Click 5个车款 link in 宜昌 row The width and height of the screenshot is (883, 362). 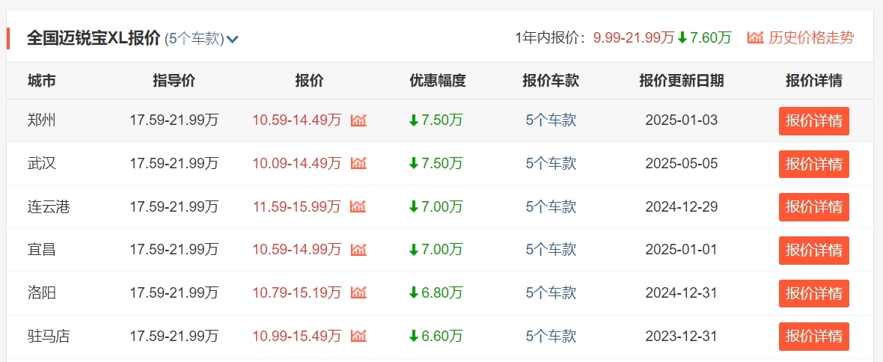coord(551,249)
